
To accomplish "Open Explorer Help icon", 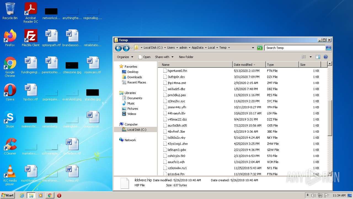I will (325, 57).
